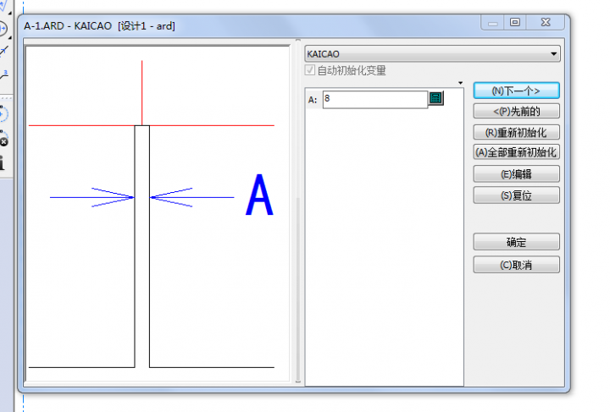Expand the small arrow above the variable list
The width and height of the screenshot is (610, 412).
click(459, 83)
